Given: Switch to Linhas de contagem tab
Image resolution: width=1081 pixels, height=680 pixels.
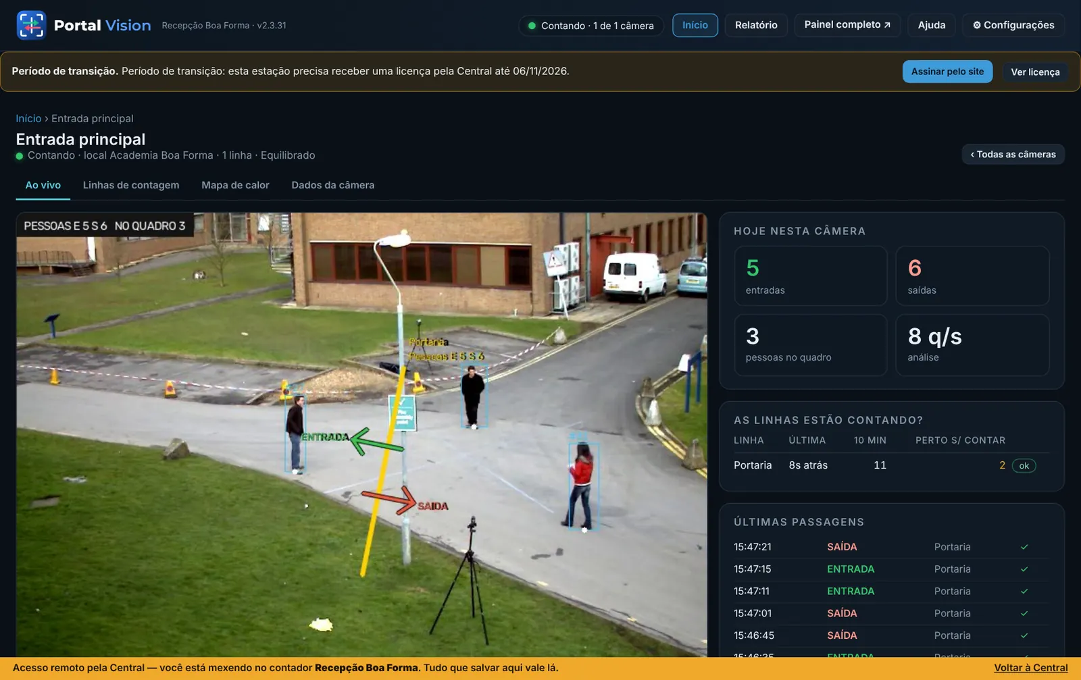Looking at the screenshot, I should (x=131, y=185).
